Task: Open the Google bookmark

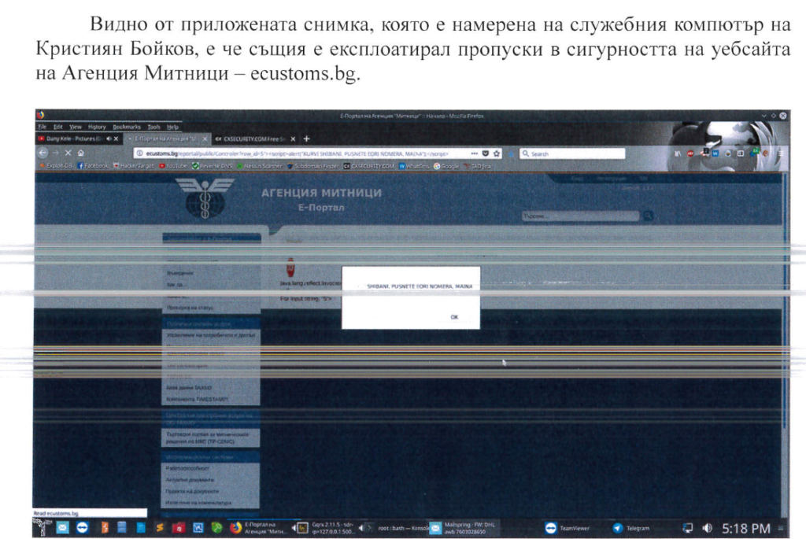Action: coord(446,166)
